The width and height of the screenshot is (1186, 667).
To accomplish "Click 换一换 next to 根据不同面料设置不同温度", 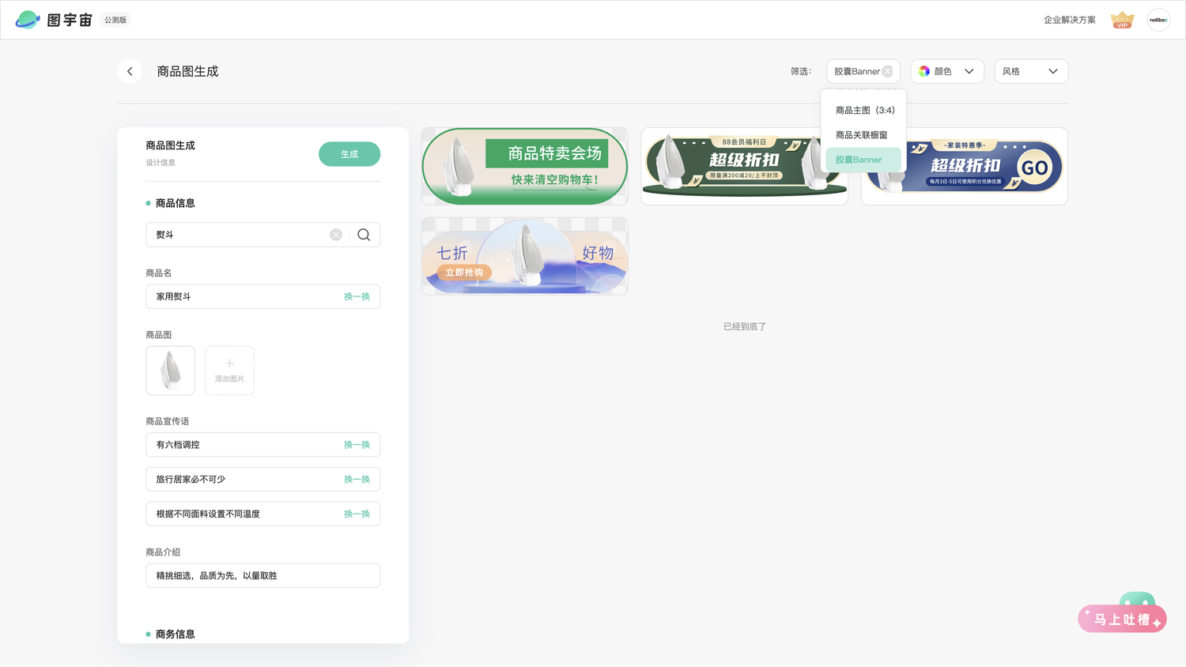I will coord(357,514).
